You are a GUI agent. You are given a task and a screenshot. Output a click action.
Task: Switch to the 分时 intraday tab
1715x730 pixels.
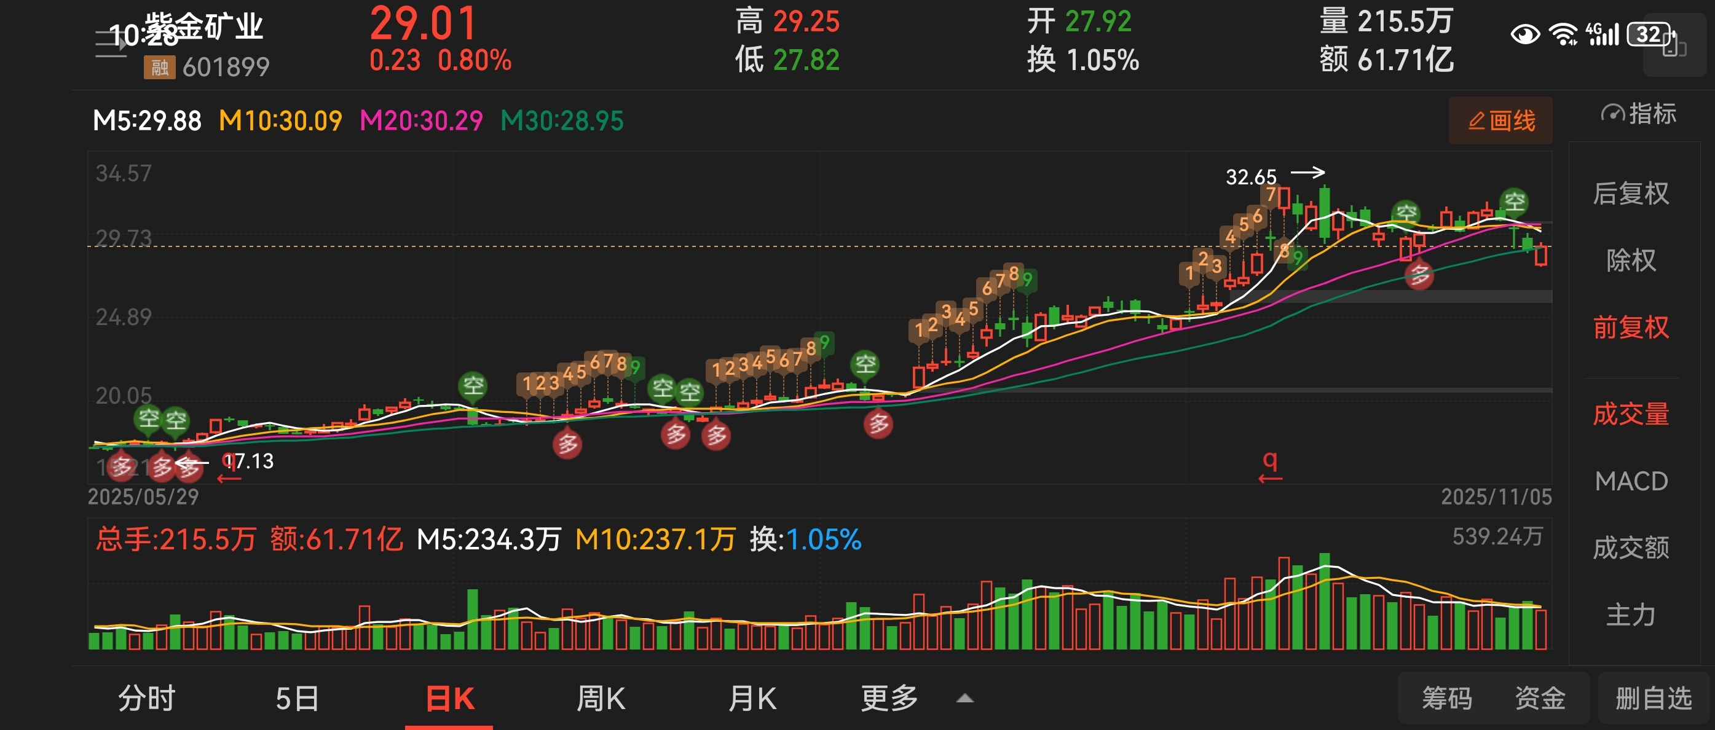(x=146, y=699)
